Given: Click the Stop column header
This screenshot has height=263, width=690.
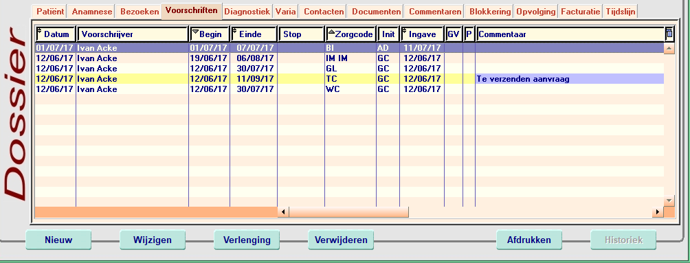Looking at the screenshot, I should click(302, 34).
